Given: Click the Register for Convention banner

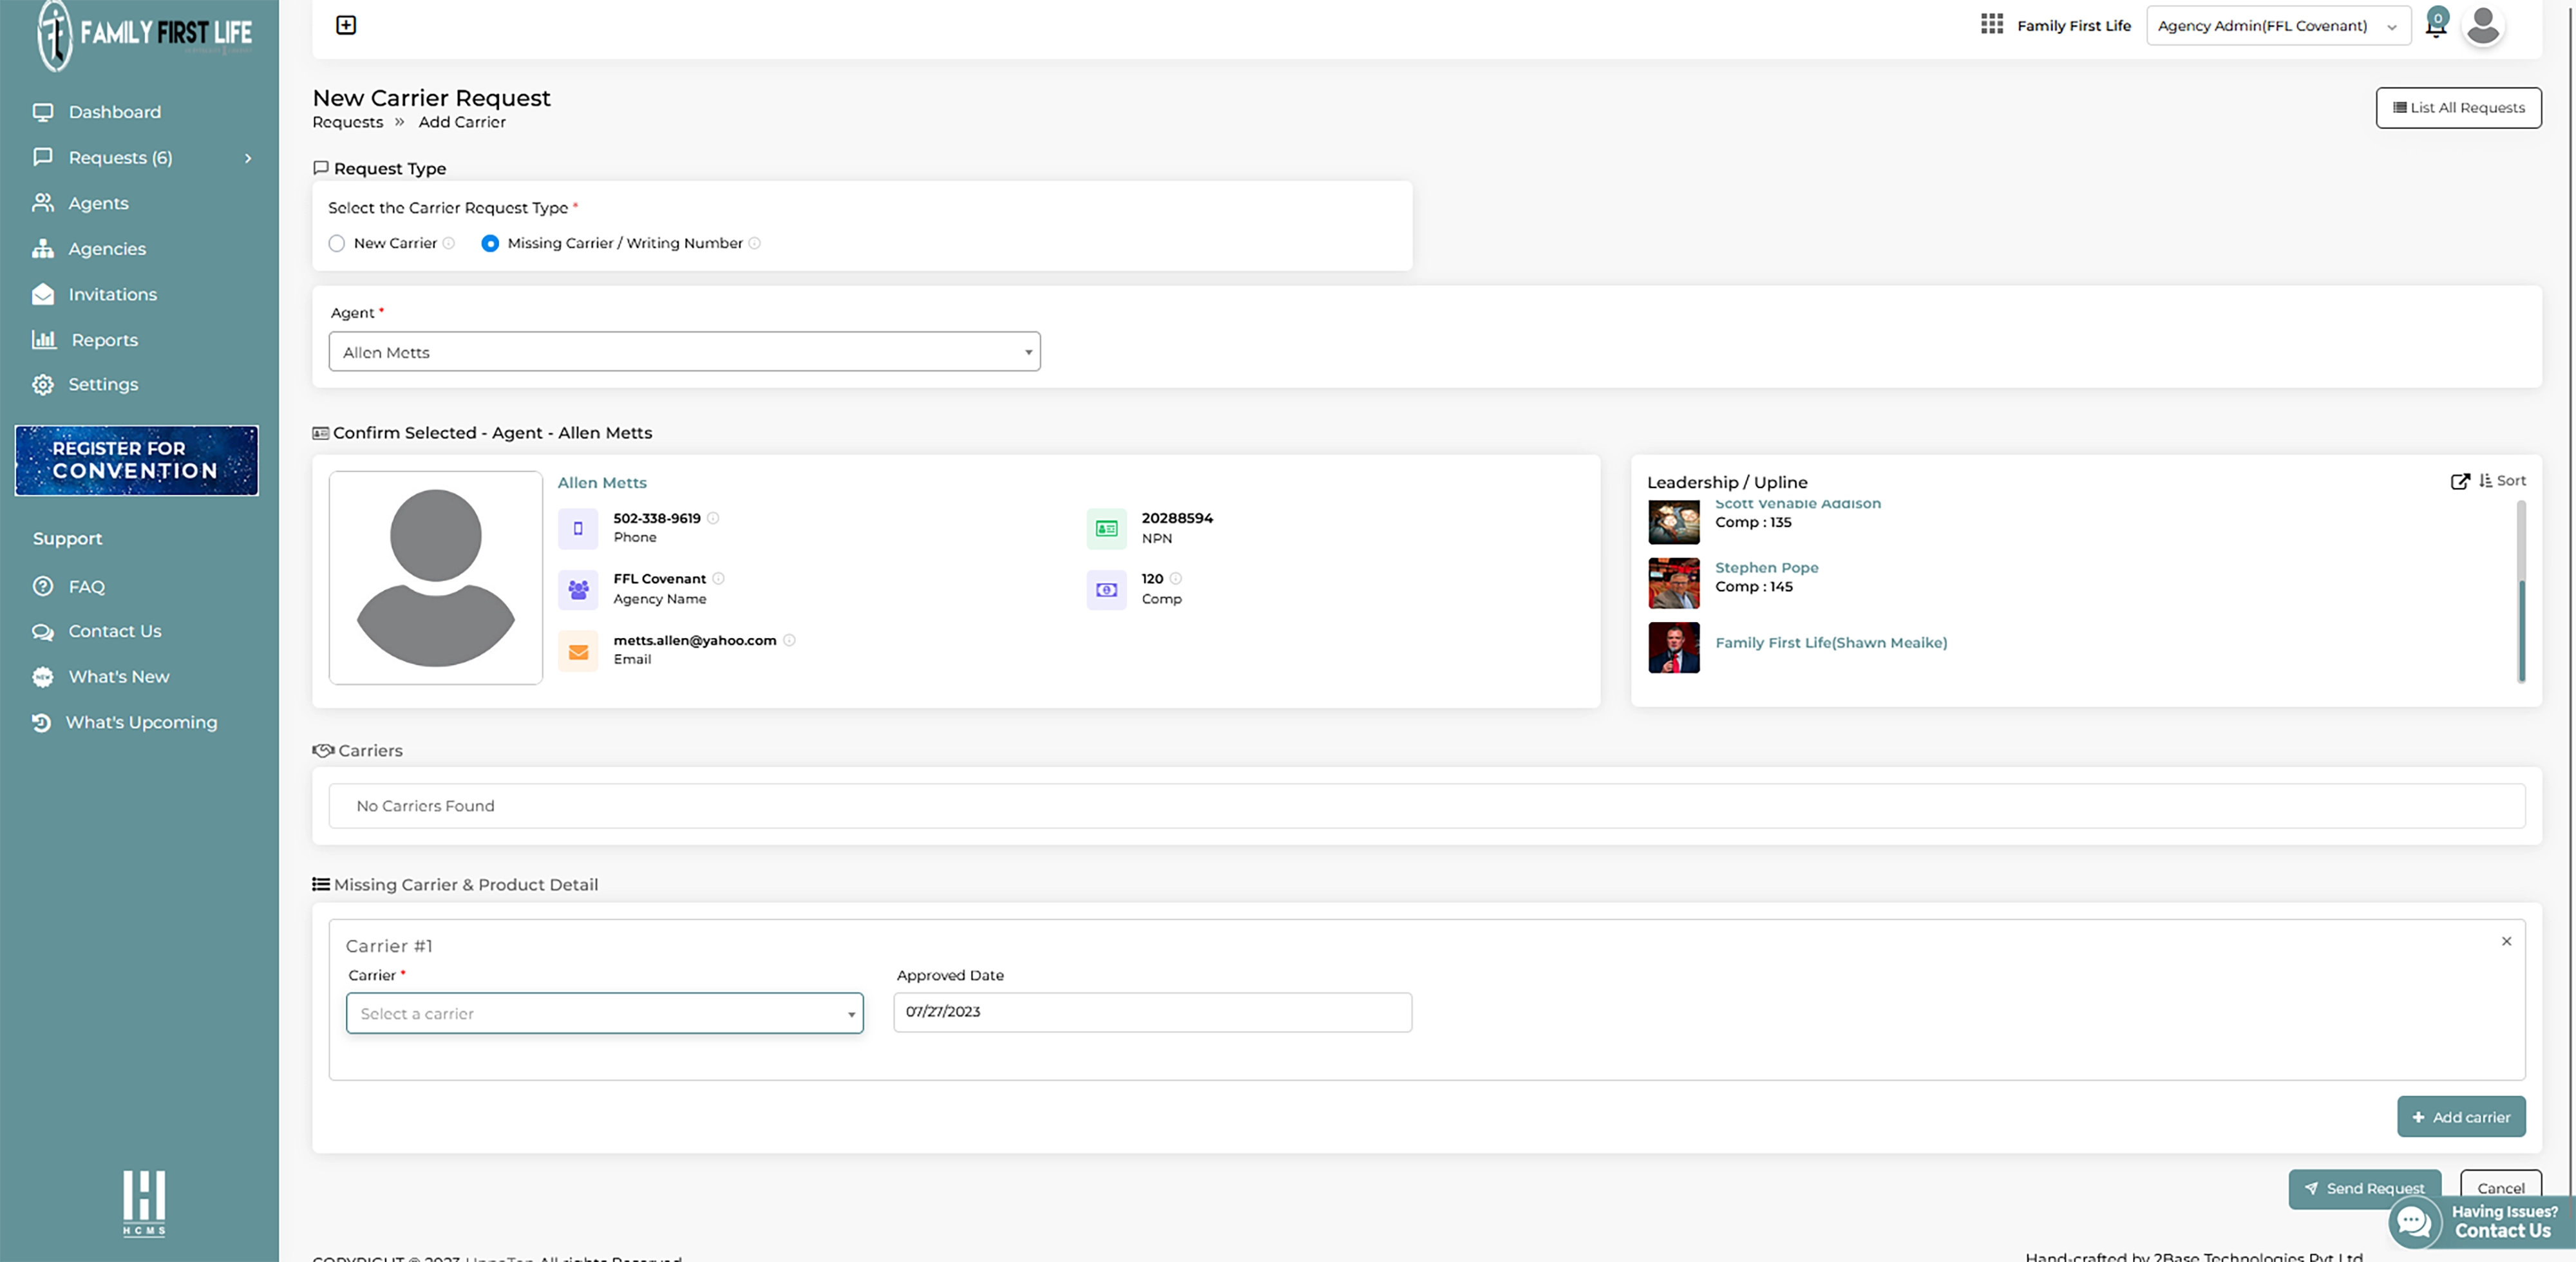Looking at the screenshot, I should click(137, 460).
